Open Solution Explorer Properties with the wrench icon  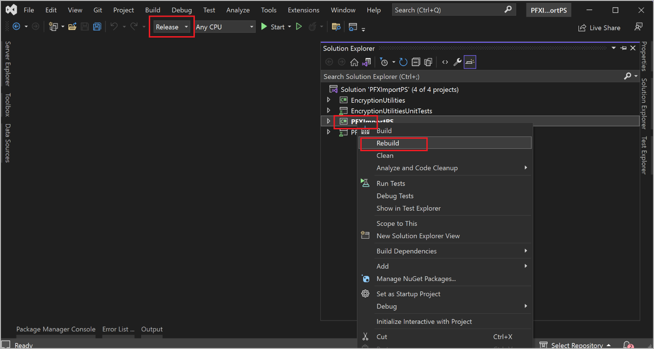coord(457,62)
